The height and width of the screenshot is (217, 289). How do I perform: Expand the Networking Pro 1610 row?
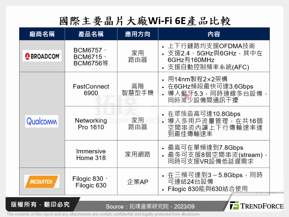pos(91,124)
